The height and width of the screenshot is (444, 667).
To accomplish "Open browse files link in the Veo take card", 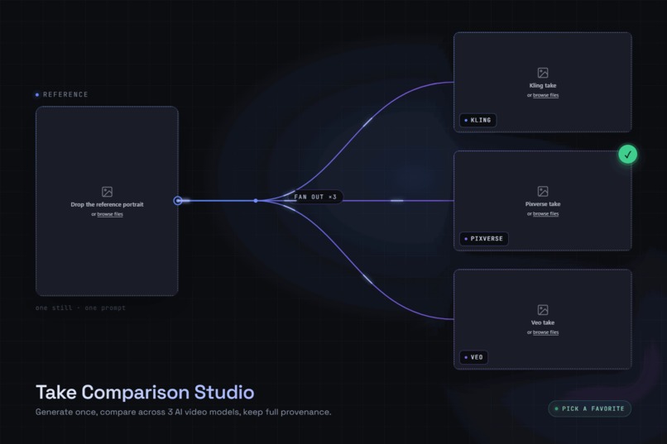I will point(546,332).
